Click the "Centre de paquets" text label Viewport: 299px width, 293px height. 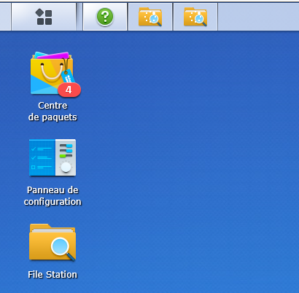[x=53, y=112]
